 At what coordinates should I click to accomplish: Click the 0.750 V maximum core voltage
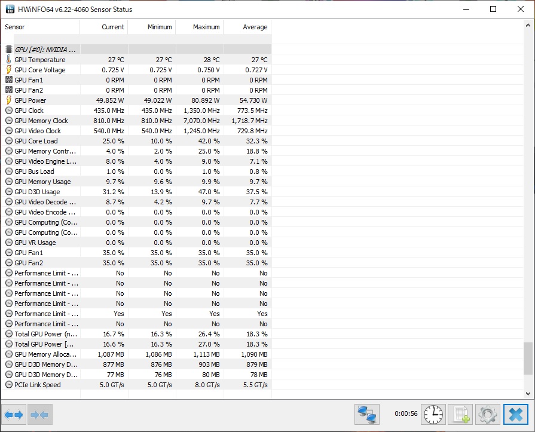click(209, 69)
